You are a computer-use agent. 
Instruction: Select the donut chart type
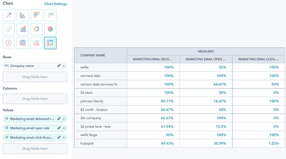click(x=37, y=29)
